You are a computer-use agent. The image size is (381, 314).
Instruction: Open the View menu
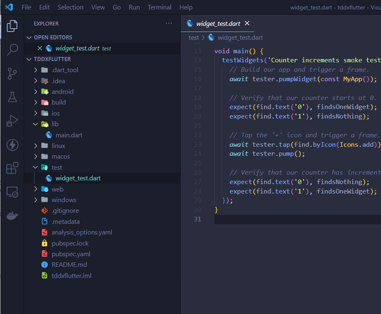coord(98,7)
